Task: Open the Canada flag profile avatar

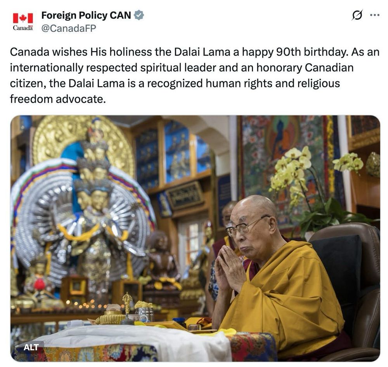Action: pyautogui.click(x=23, y=21)
